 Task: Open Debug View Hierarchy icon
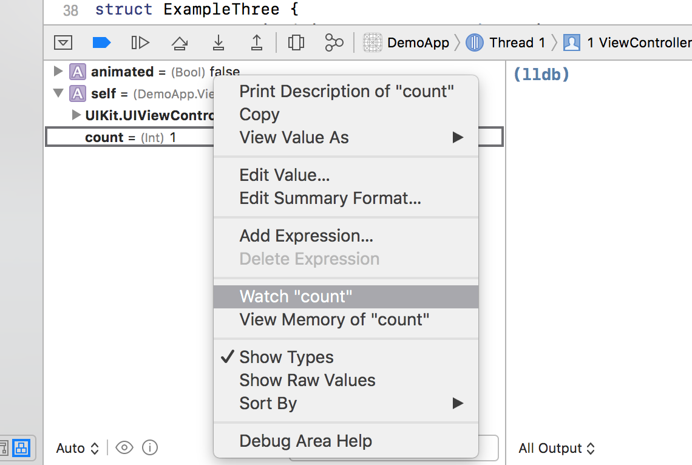click(296, 42)
